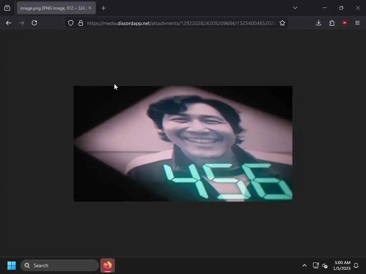
Task: Open the Downloads panel
Action: click(318, 23)
